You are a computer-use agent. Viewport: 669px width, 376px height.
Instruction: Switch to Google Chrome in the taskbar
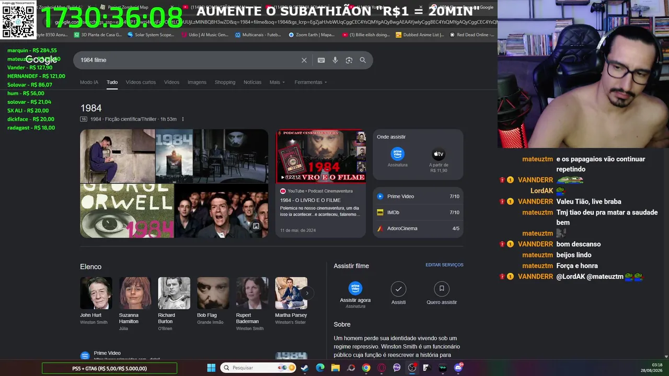[x=366, y=368]
